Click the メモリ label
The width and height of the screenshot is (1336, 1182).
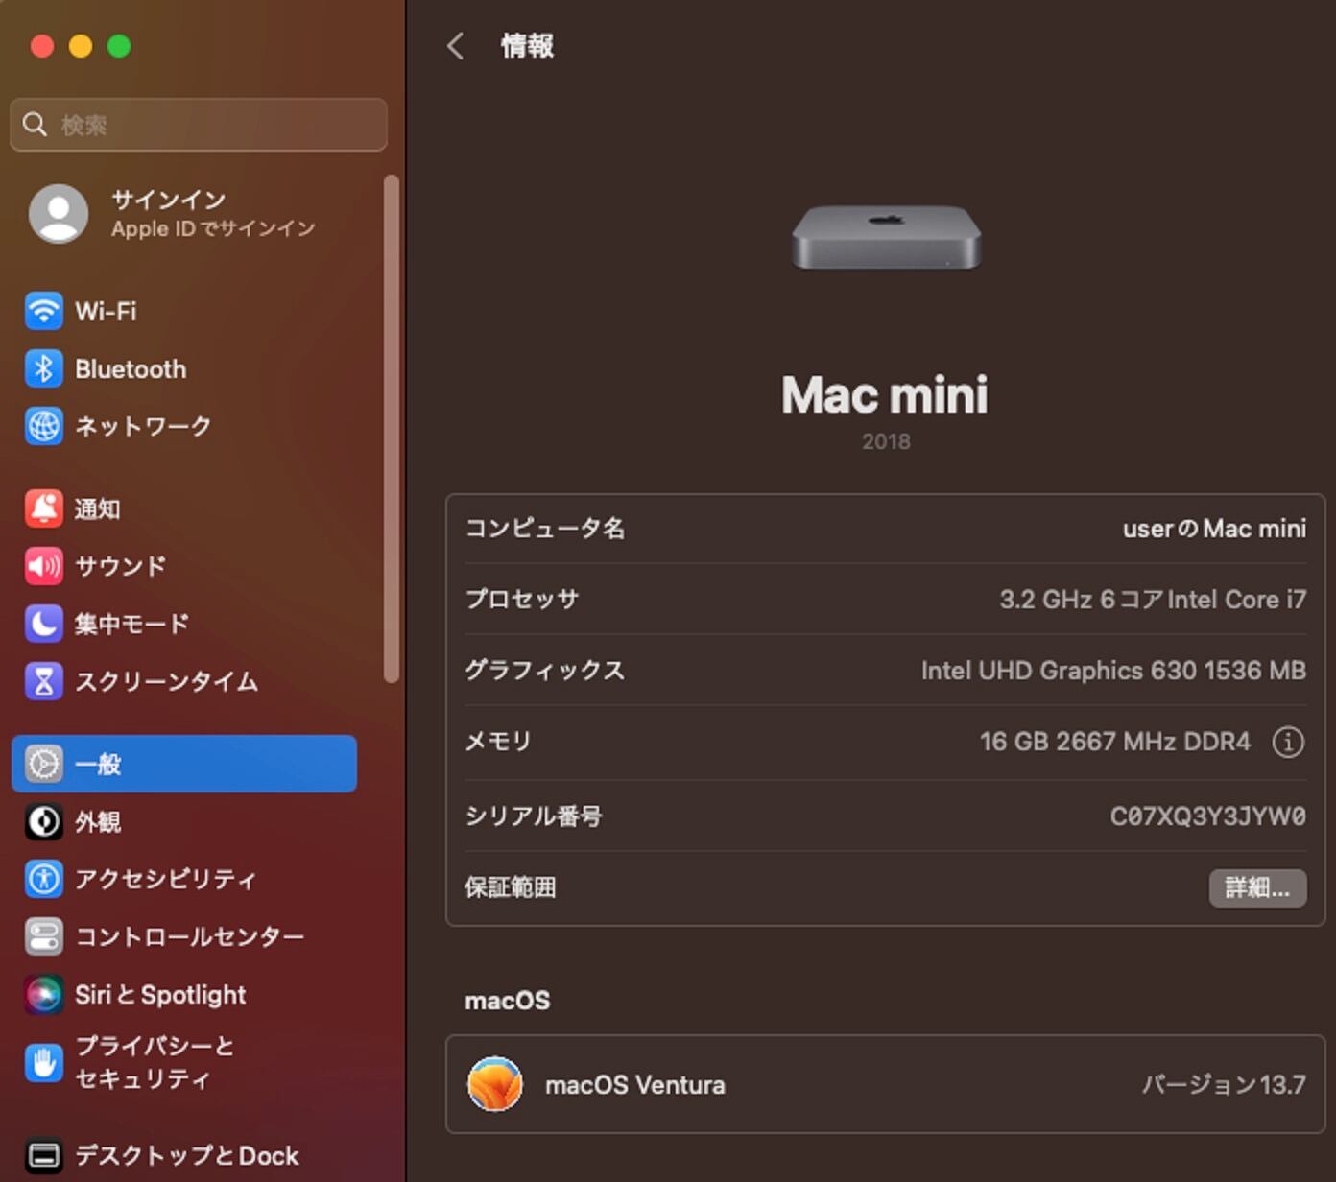point(498,742)
